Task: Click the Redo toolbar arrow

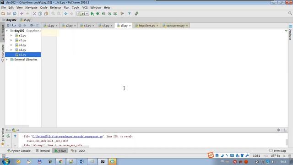Action: tap(27, 14)
